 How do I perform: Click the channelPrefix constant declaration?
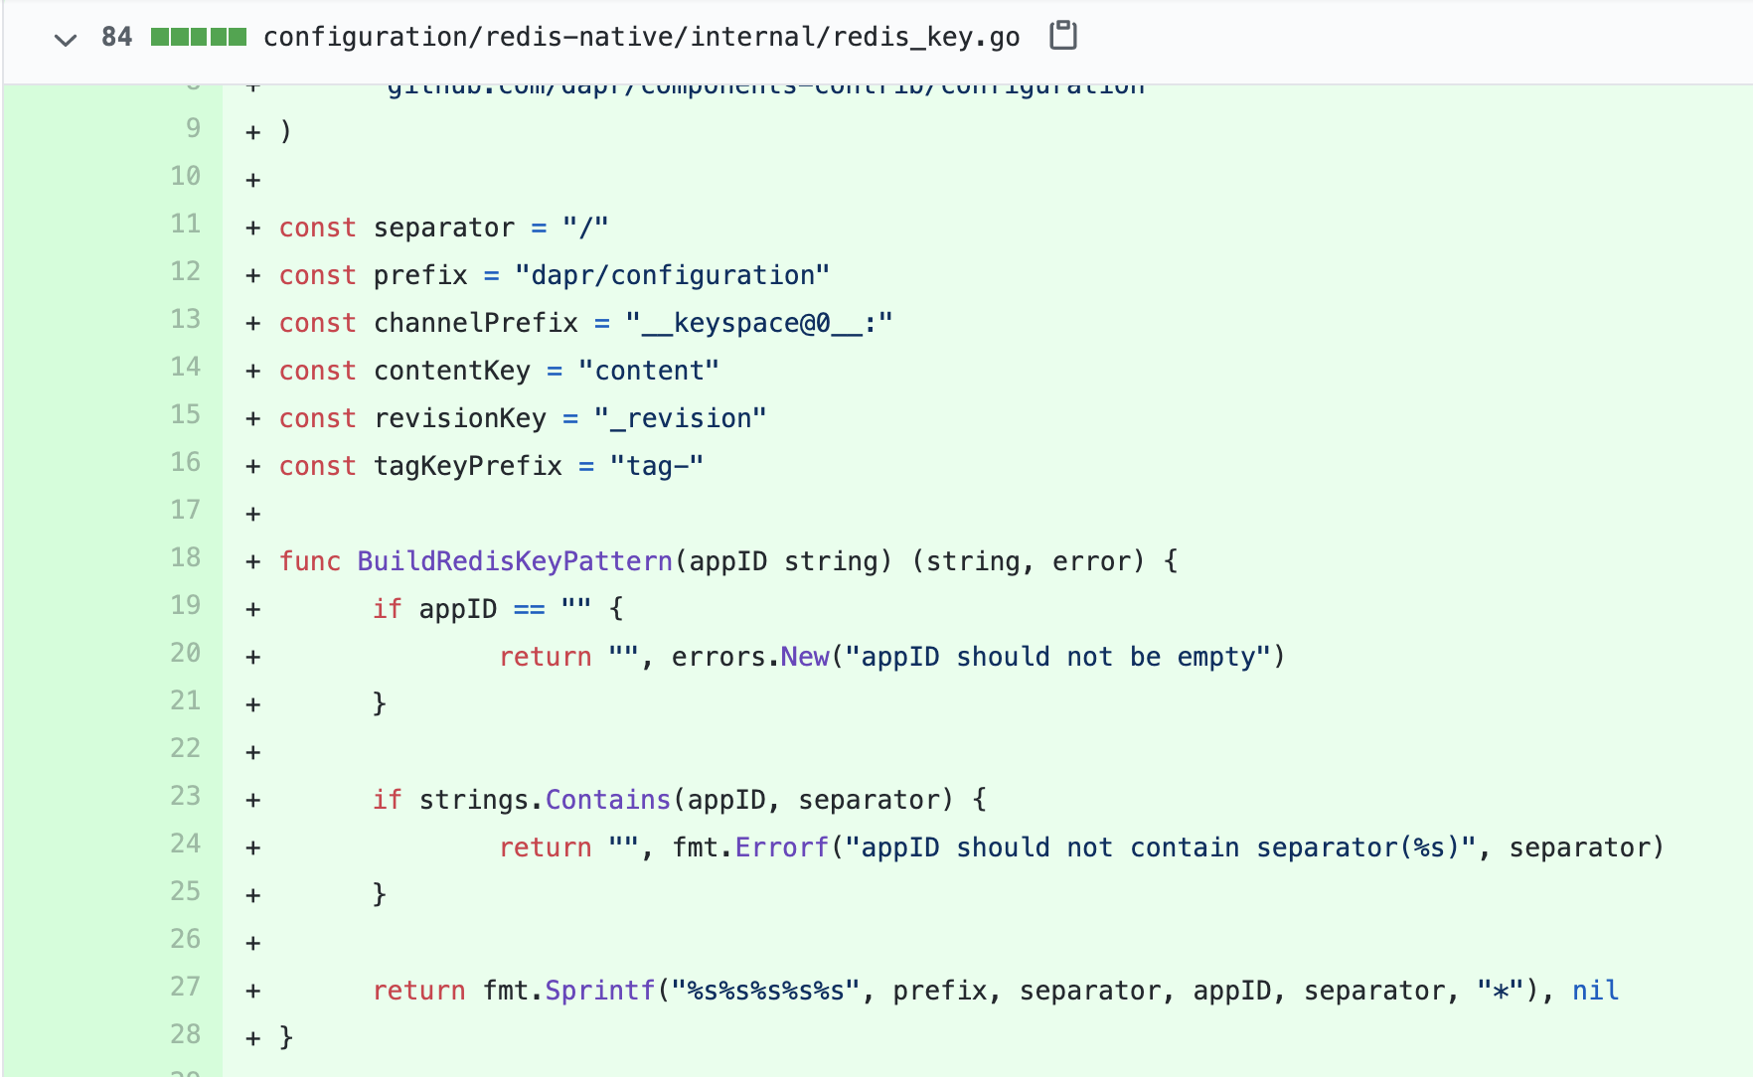click(x=475, y=322)
